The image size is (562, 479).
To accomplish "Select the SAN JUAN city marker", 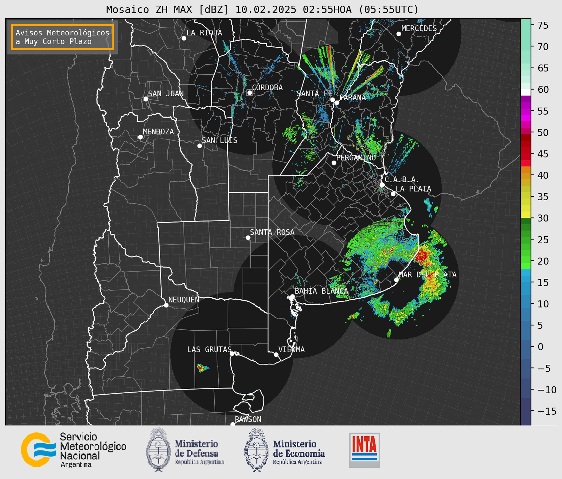I will pos(146,99).
